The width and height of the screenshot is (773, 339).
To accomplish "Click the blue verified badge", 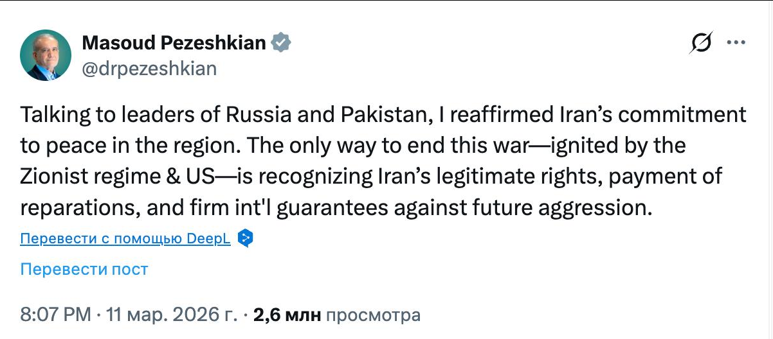I will point(281,43).
